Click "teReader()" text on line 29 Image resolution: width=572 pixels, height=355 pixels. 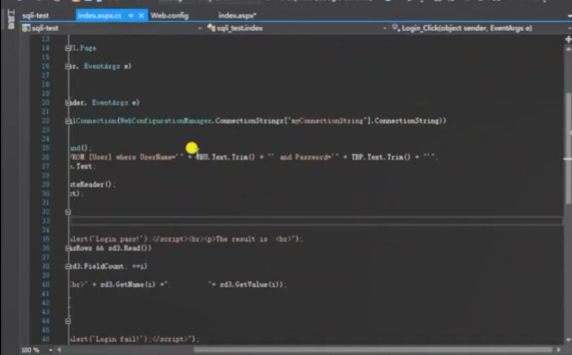(x=91, y=184)
